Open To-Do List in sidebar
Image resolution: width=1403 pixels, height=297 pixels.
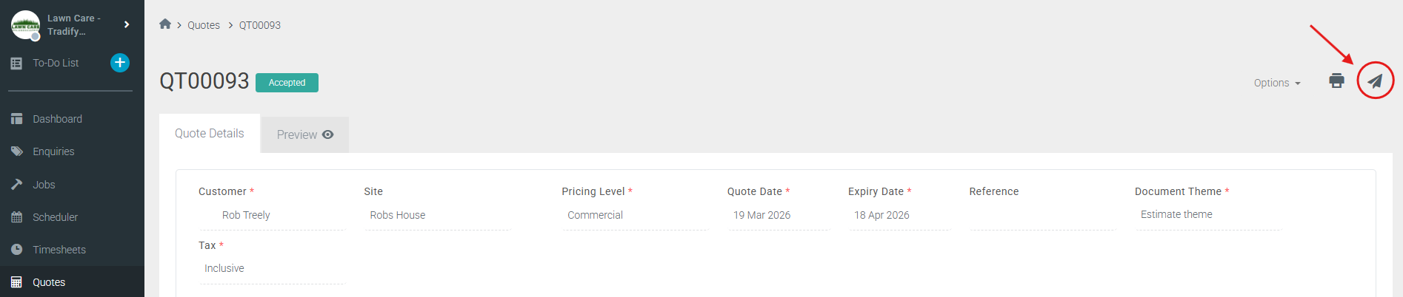(56, 63)
